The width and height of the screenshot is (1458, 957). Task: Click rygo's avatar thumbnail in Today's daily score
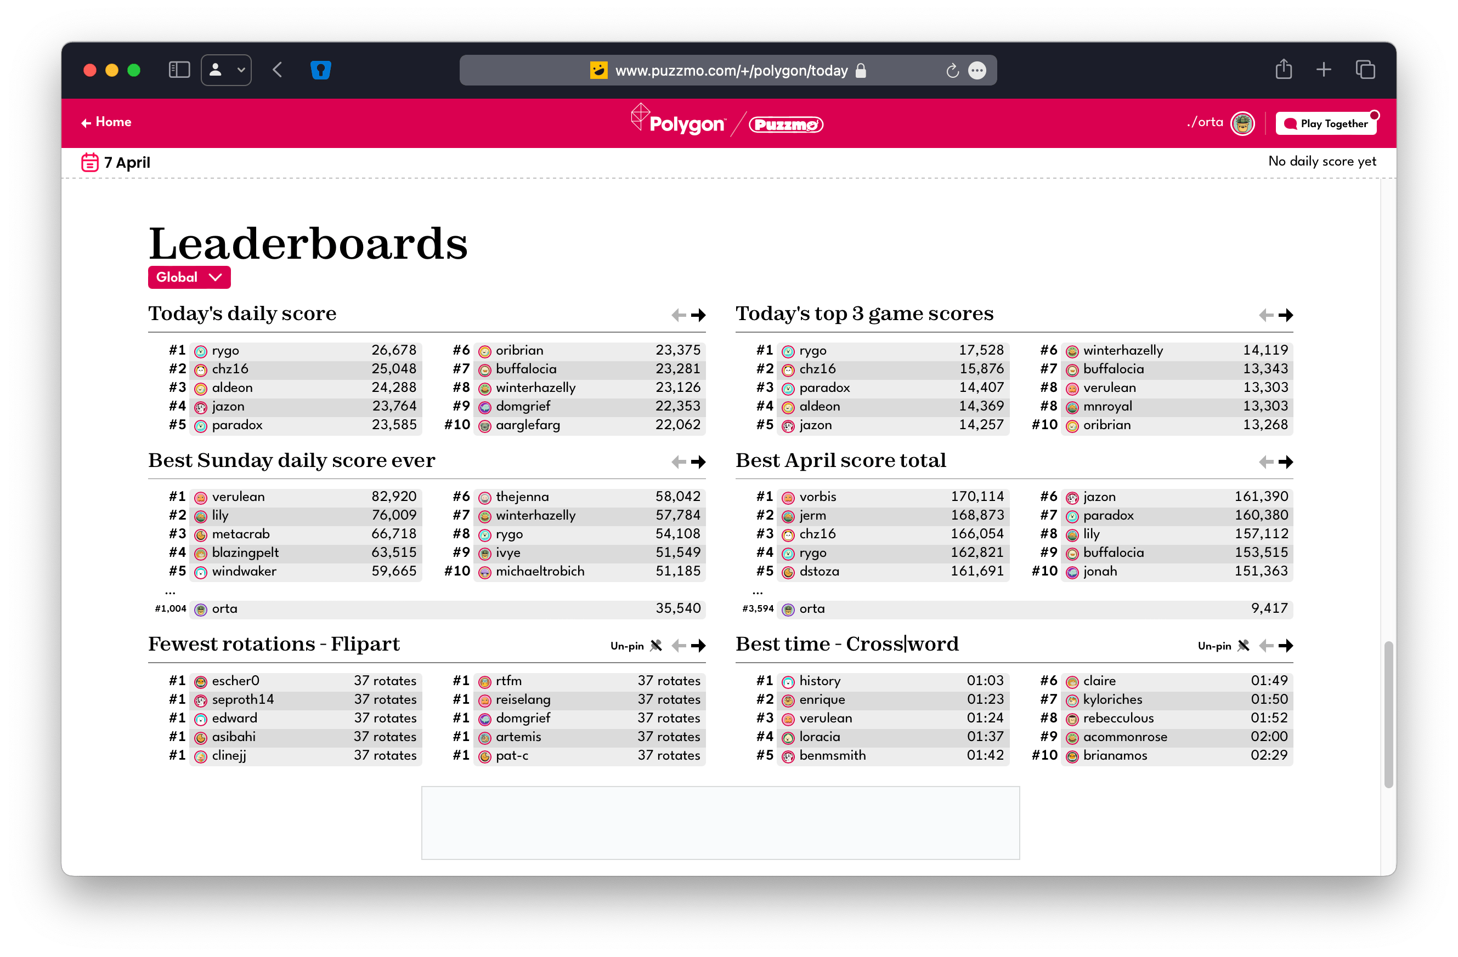200,350
